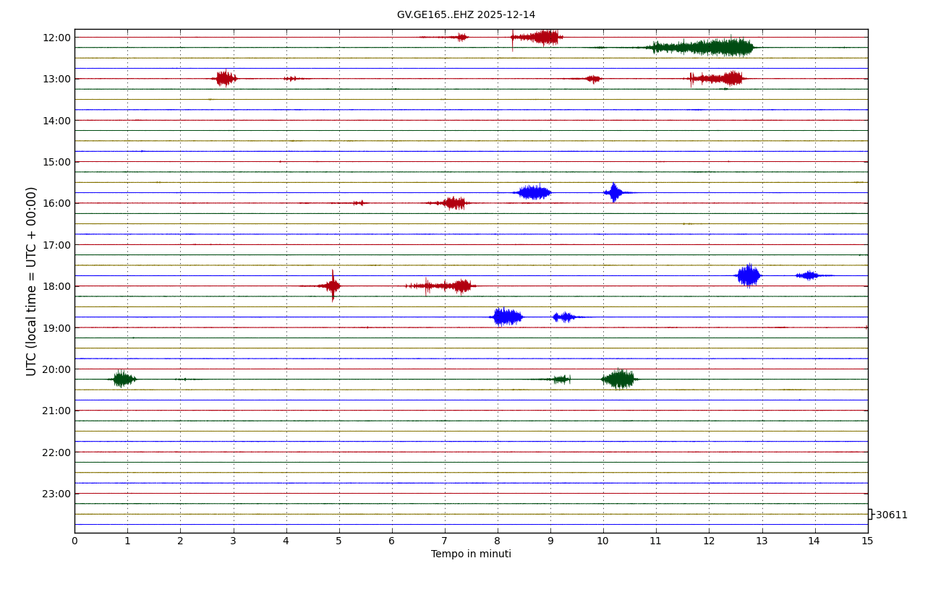
Task: Click the 15:00 time label on the y-axis
Action: click(57, 162)
